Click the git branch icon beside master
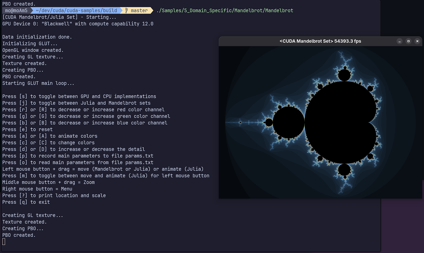This screenshot has height=253, width=424. tap(127, 10)
